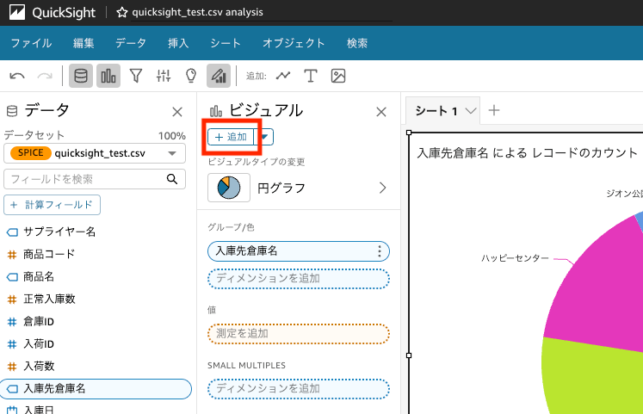Click the QuickSight logo icon

[x=17, y=12]
